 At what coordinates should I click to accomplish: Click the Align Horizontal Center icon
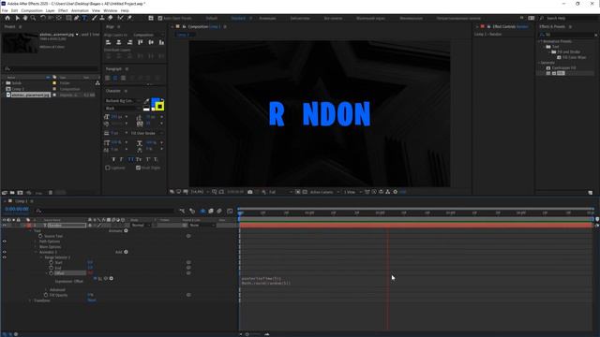coord(119,42)
